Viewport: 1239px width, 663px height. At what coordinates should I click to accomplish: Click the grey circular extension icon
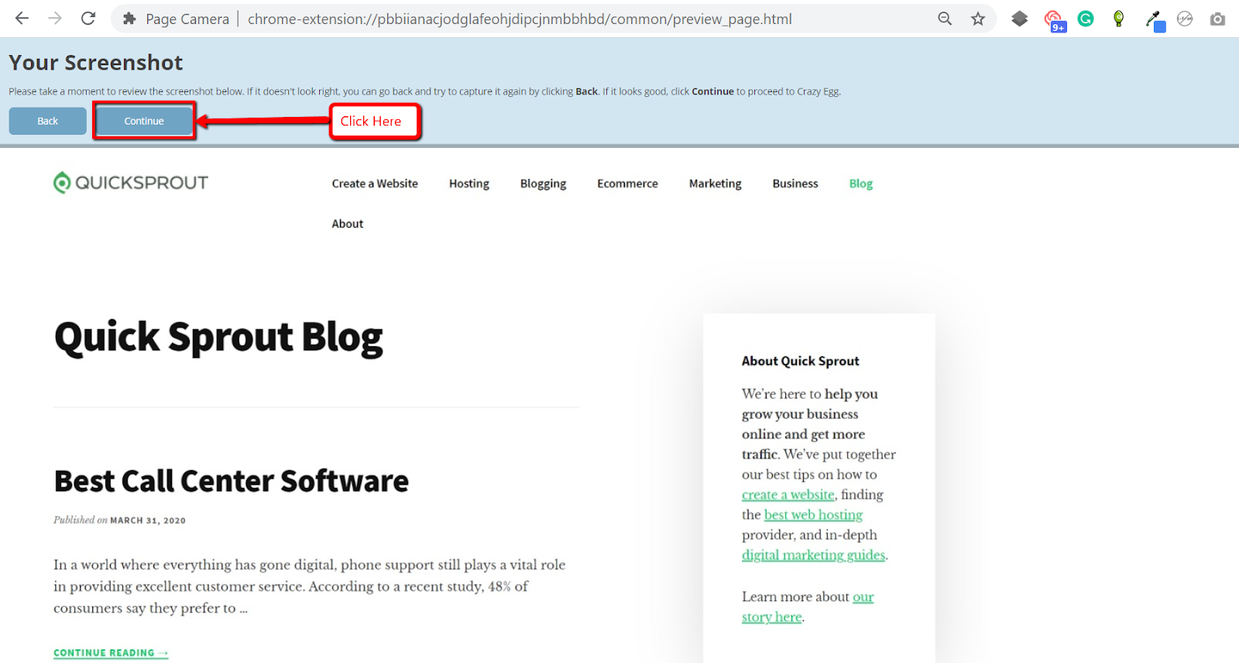pos(1185,19)
